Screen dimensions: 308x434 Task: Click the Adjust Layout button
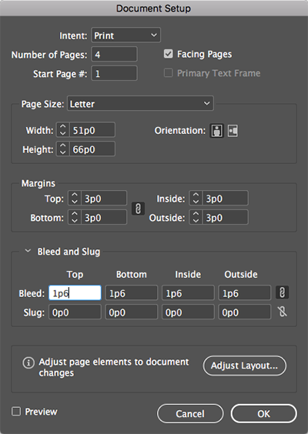click(245, 366)
